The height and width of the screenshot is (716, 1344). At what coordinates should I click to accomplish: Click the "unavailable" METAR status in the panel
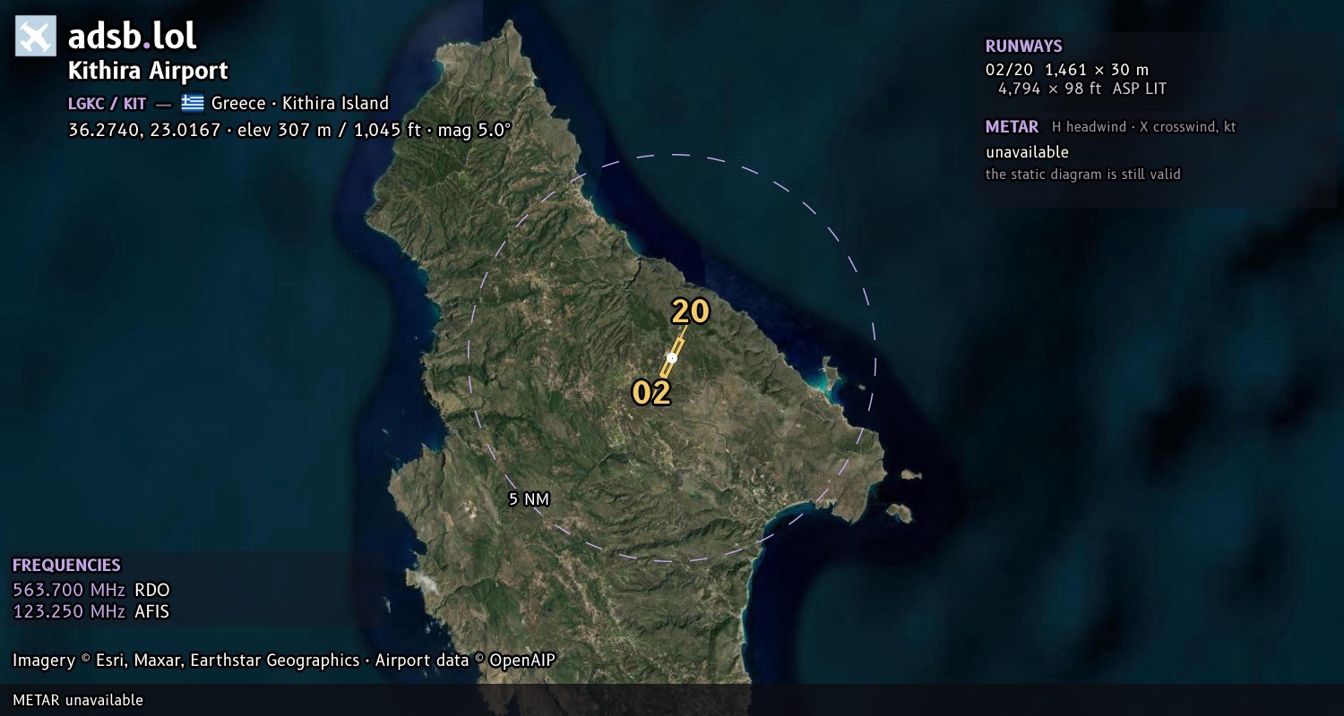(1027, 152)
